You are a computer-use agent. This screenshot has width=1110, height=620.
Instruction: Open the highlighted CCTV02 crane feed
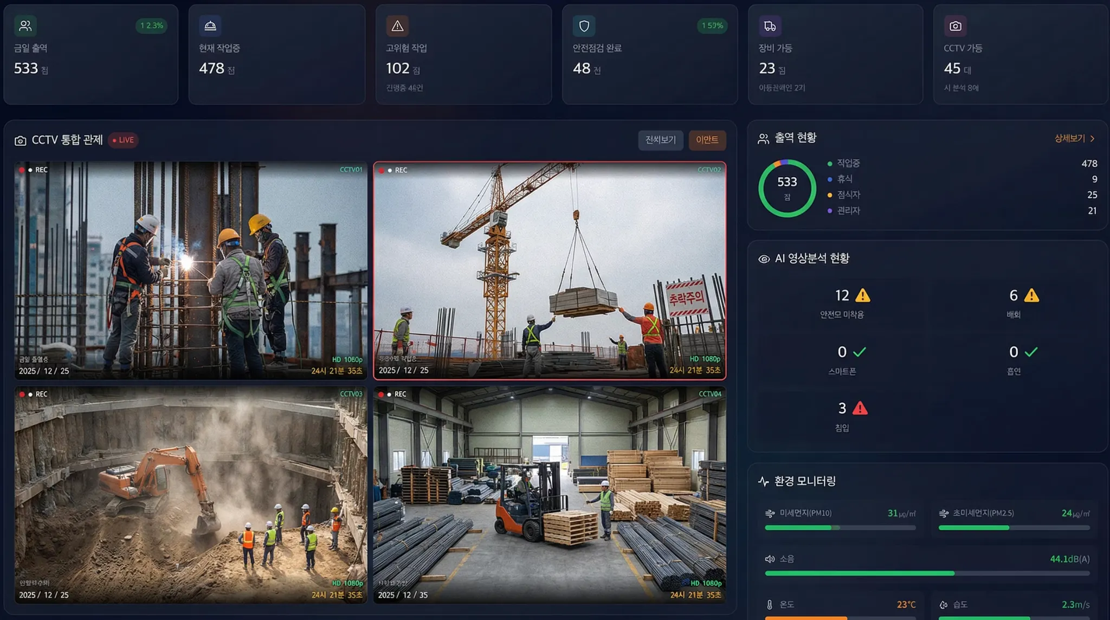[550, 270]
